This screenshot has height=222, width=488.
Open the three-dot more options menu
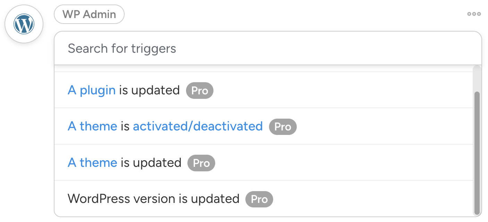tap(474, 14)
